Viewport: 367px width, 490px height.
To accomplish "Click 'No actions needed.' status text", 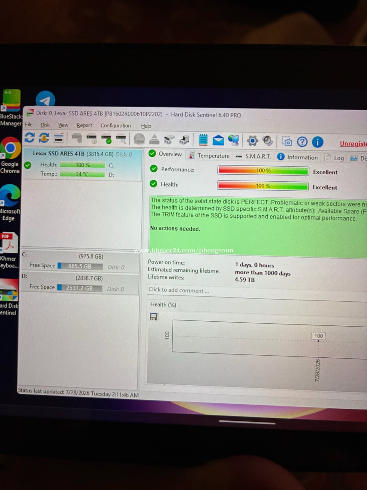I will pos(175,229).
